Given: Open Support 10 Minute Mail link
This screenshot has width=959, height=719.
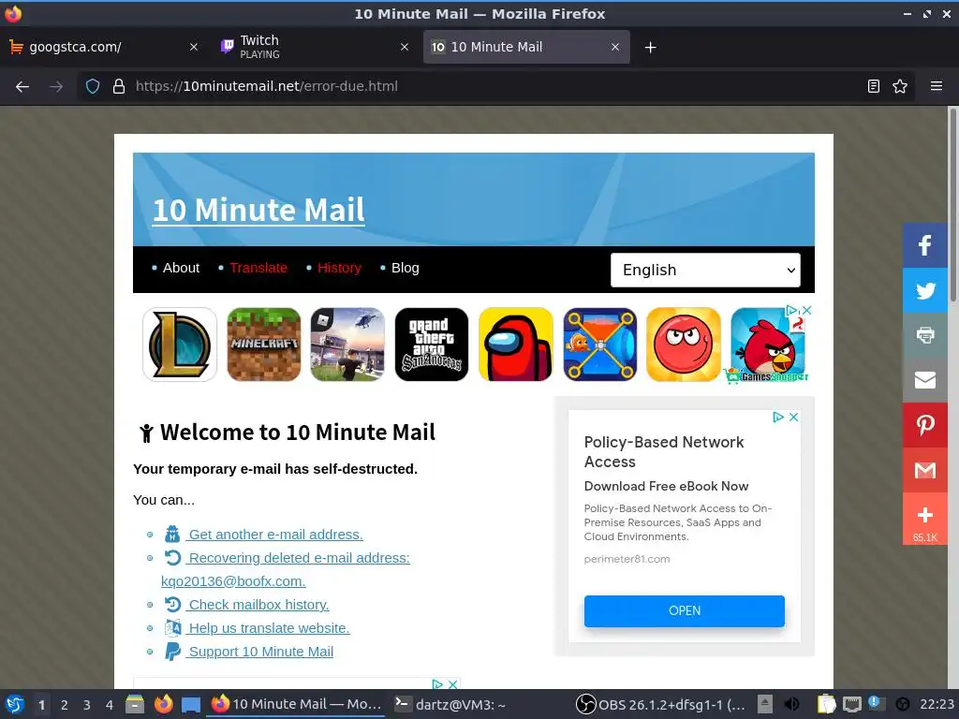Looking at the screenshot, I should [260, 652].
